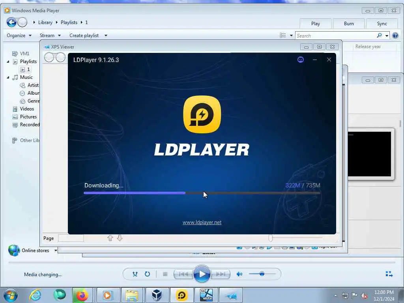Image resolution: width=404 pixels, height=303 pixels.
Task: Switch to Now Playing view icon
Action: tap(389, 274)
